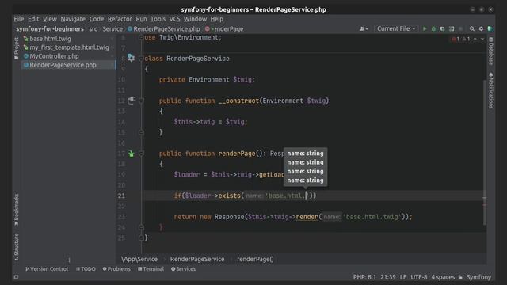Screen dimensions: 507x285
Task: Open the Window menu
Action: click(x=196, y=19)
